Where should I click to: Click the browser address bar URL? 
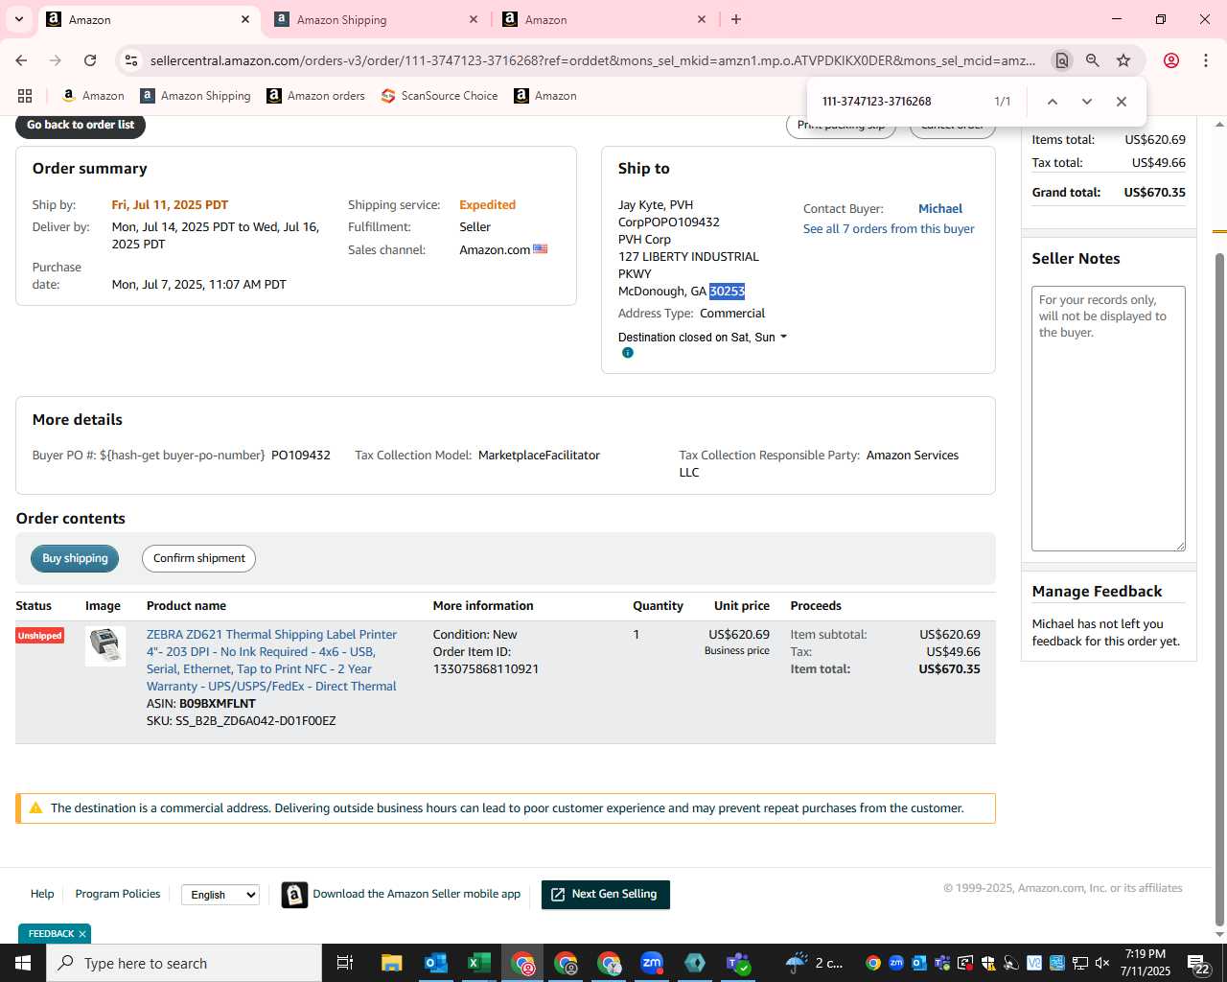[x=592, y=60]
